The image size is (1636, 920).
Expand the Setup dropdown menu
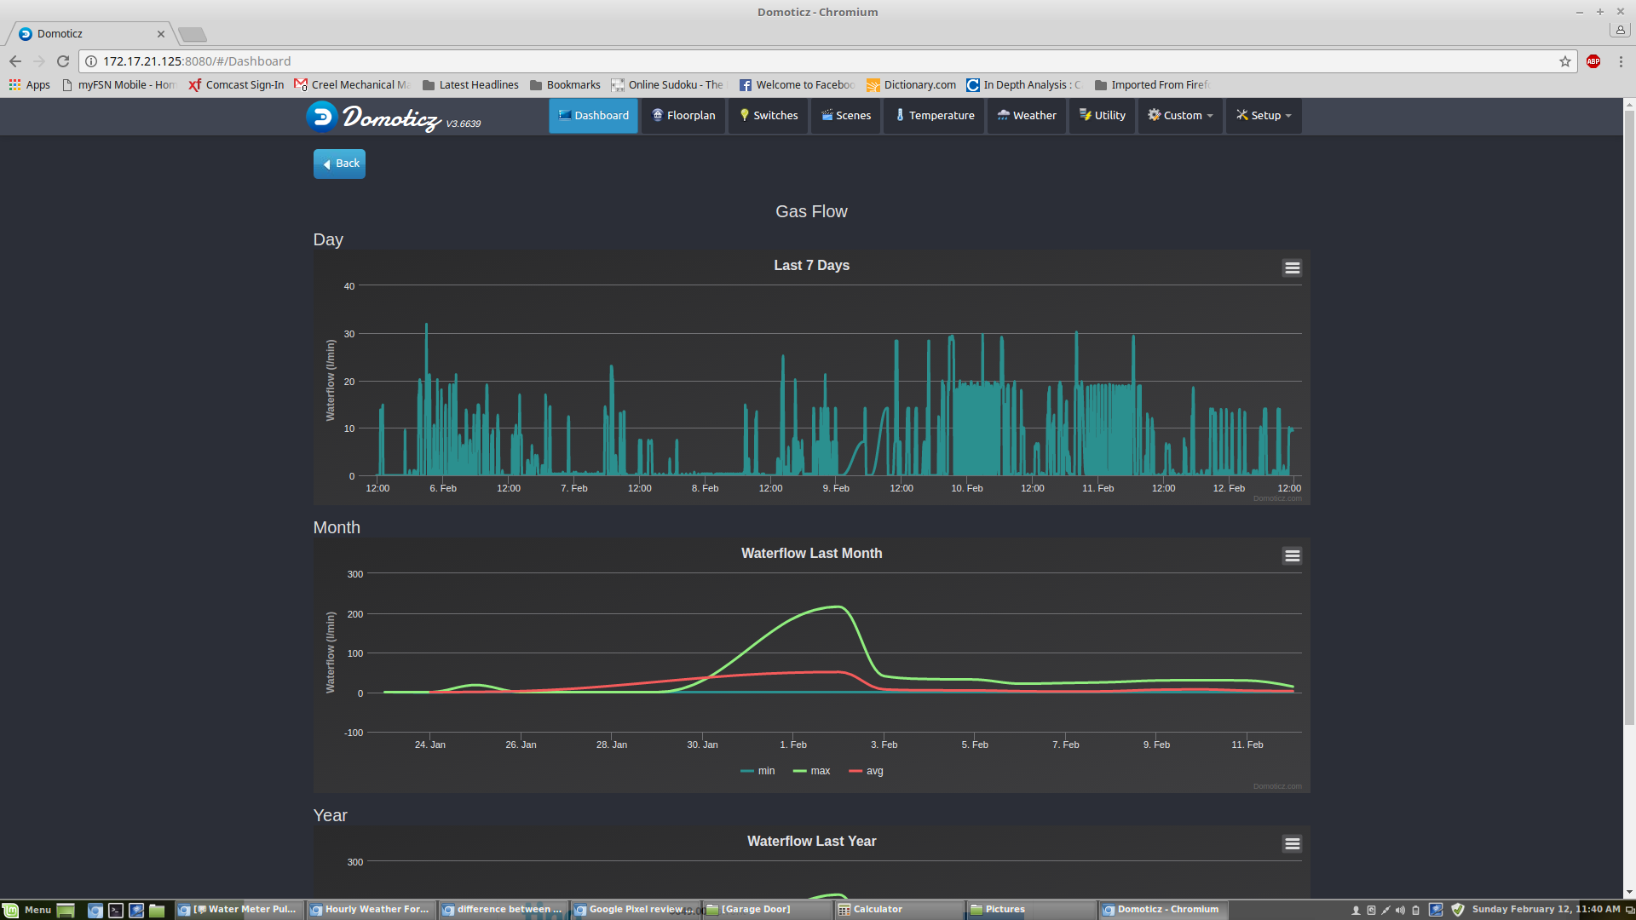click(1264, 116)
